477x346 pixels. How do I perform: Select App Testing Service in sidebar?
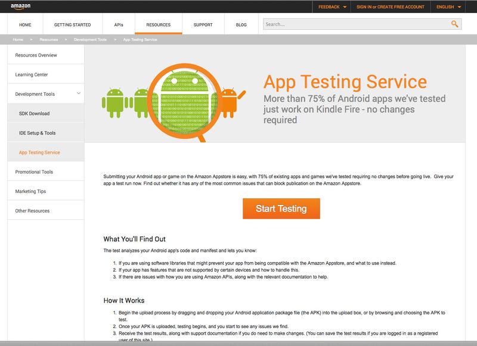(46, 152)
